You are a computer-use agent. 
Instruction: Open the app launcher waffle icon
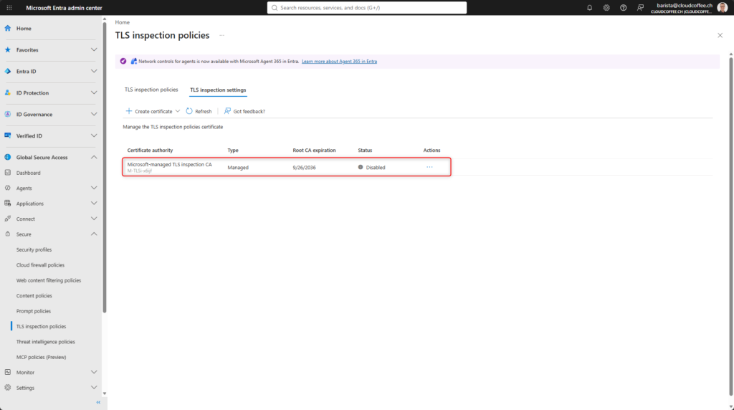pyautogui.click(x=9, y=7)
